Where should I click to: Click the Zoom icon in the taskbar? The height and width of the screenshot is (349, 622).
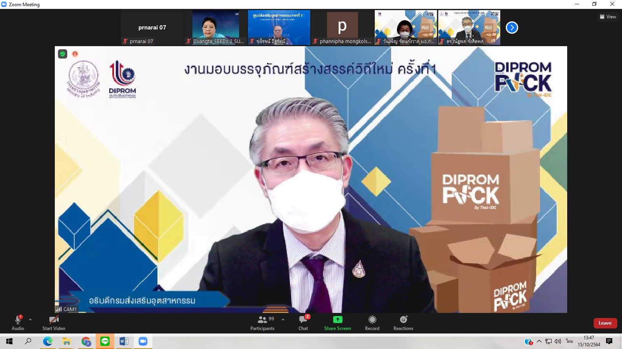pos(143,341)
